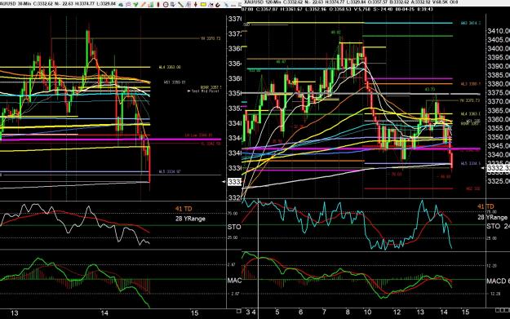510x319 pixels.
Task: Click the 3325.00 price on right scale
Action: coord(499,181)
